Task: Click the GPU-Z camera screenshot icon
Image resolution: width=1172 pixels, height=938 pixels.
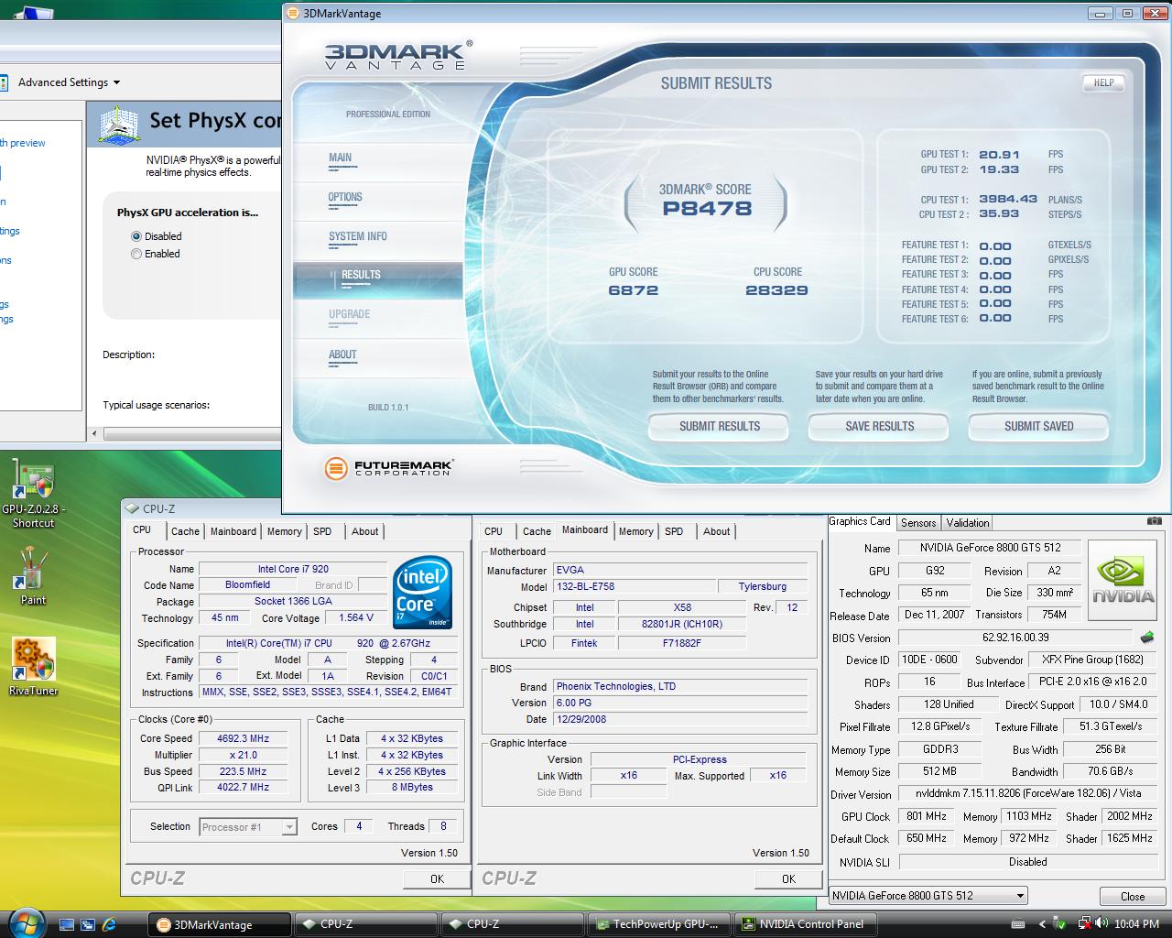Action: 1155,521
